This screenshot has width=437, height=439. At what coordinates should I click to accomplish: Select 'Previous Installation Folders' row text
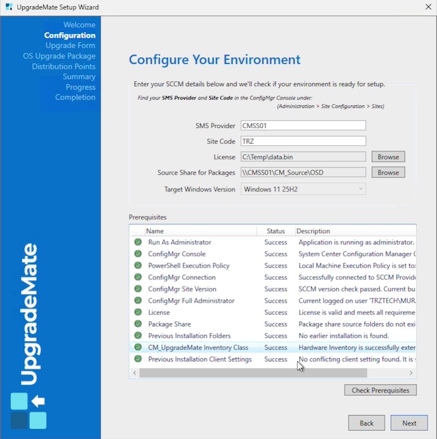point(189,336)
